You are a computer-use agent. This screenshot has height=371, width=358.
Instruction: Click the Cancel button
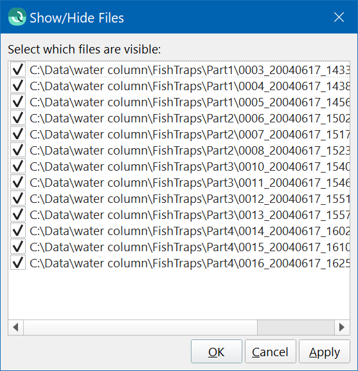[x=271, y=352]
